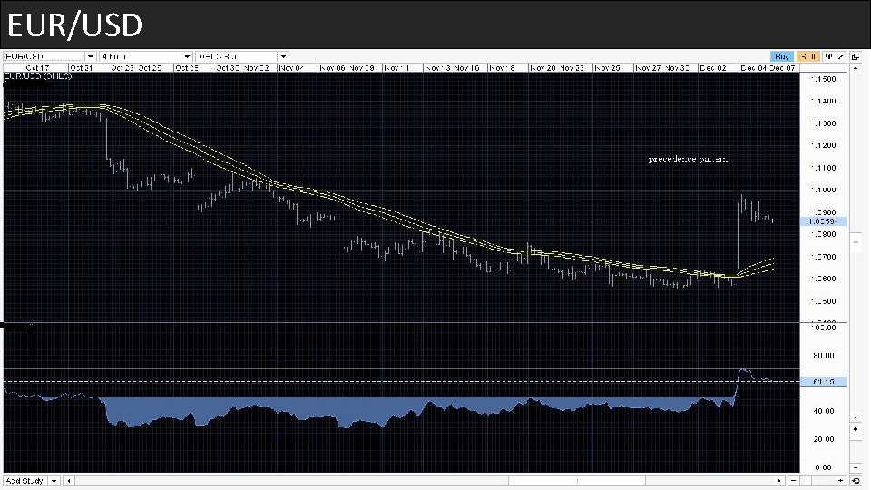Click the indicator value label 60.15
Viewport: 871px width, 490px height.
pyautogui.click(x=823, y=382)
